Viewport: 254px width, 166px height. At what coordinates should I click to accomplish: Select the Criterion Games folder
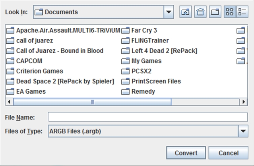(39, 71)
